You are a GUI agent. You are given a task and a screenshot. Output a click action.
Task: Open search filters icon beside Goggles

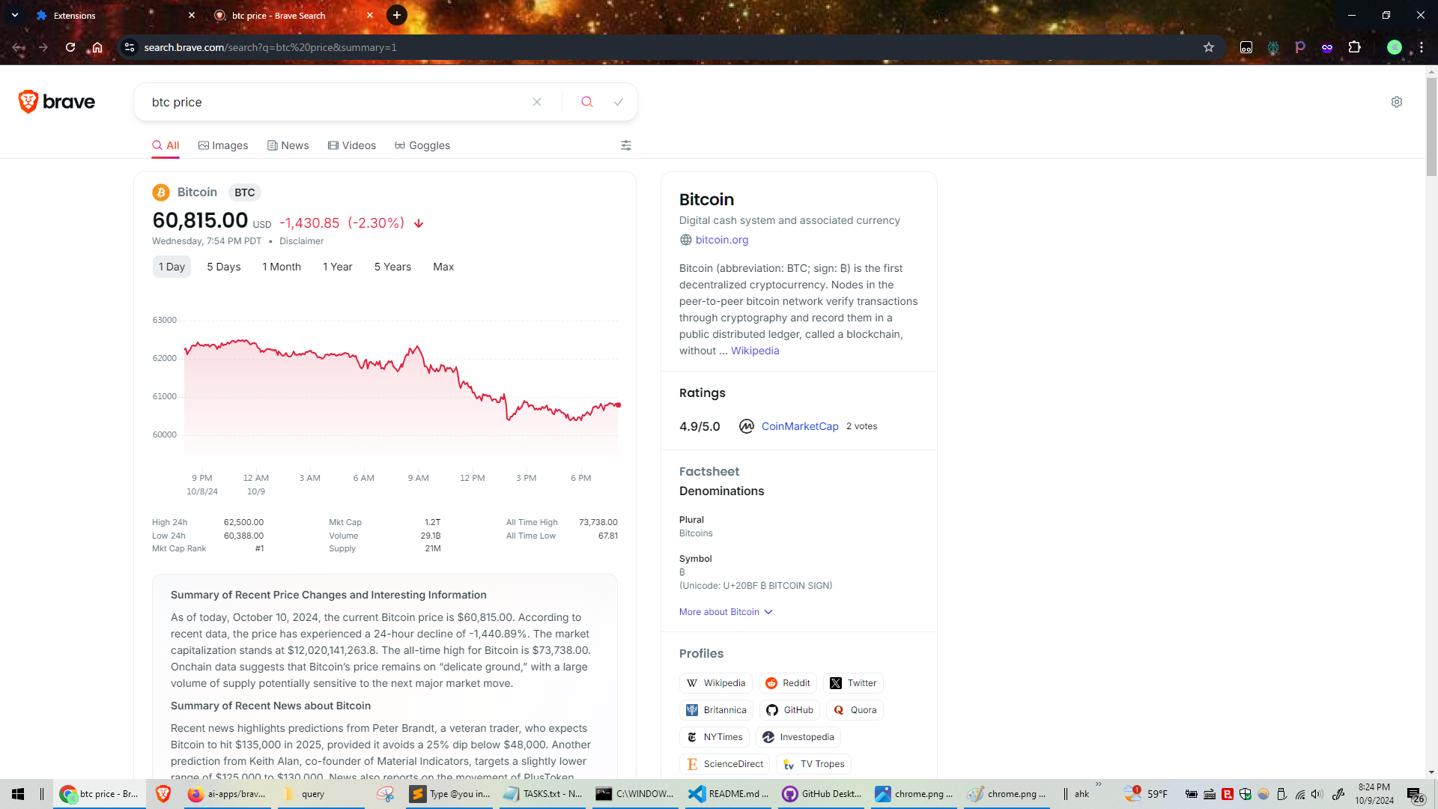coord(626,145)
